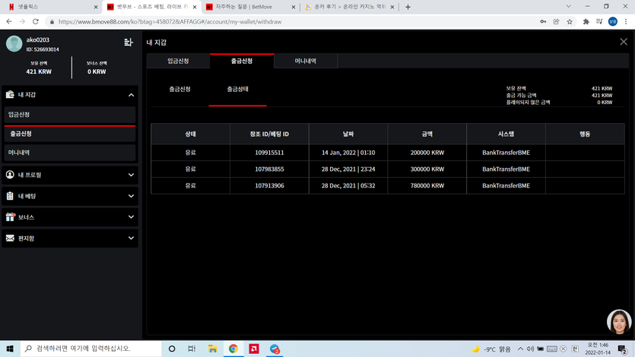Open the browser extensions puzzle icon

(586, 22)
